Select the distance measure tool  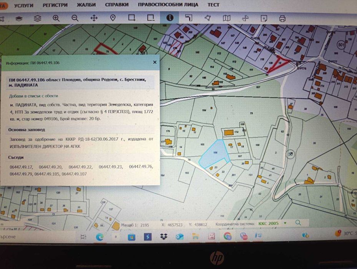coord(189,18)
